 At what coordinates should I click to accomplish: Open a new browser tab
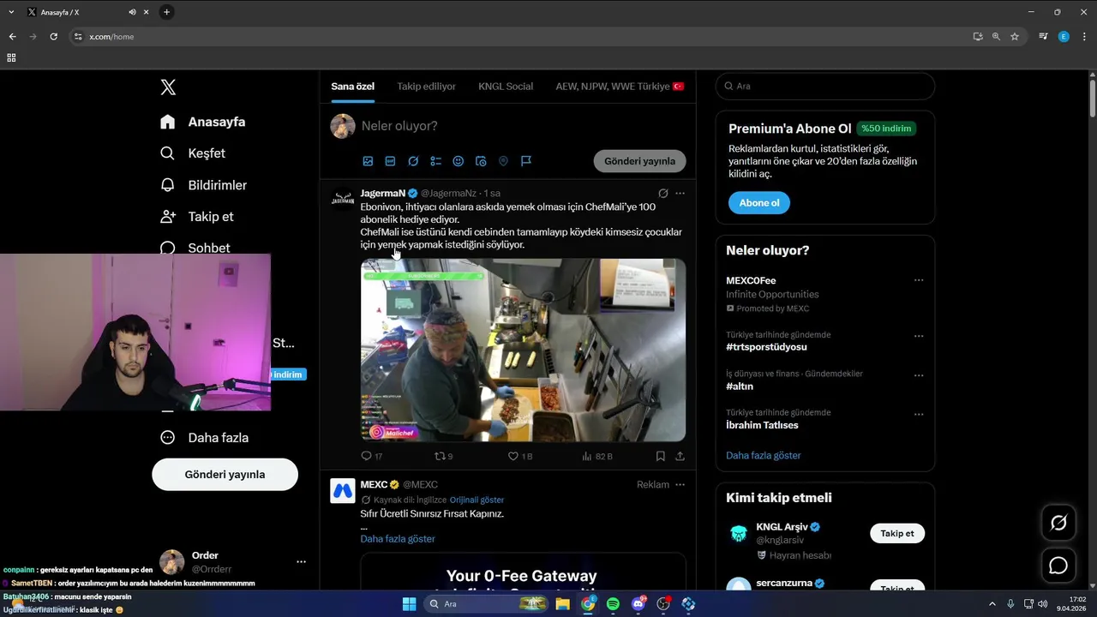pos(166,12)
